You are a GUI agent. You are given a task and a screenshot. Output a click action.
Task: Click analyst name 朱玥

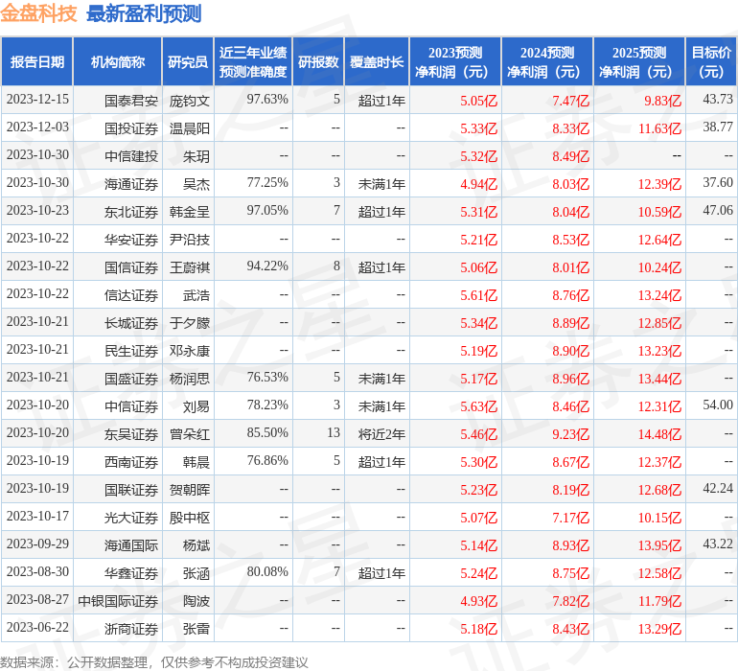196,156
